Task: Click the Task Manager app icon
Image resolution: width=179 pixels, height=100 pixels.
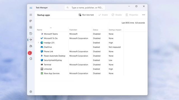Action: (x=31, y=8)
